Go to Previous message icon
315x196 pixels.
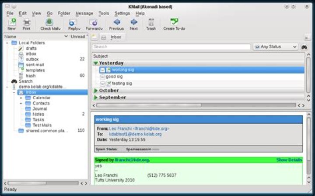pos(117,22)
